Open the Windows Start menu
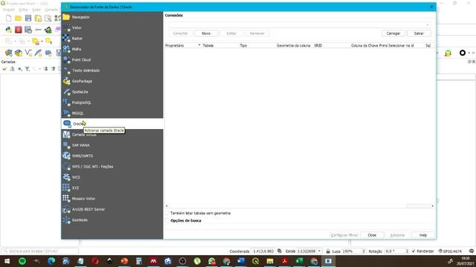This screenshot has height=267, width=476. point(7,261)
